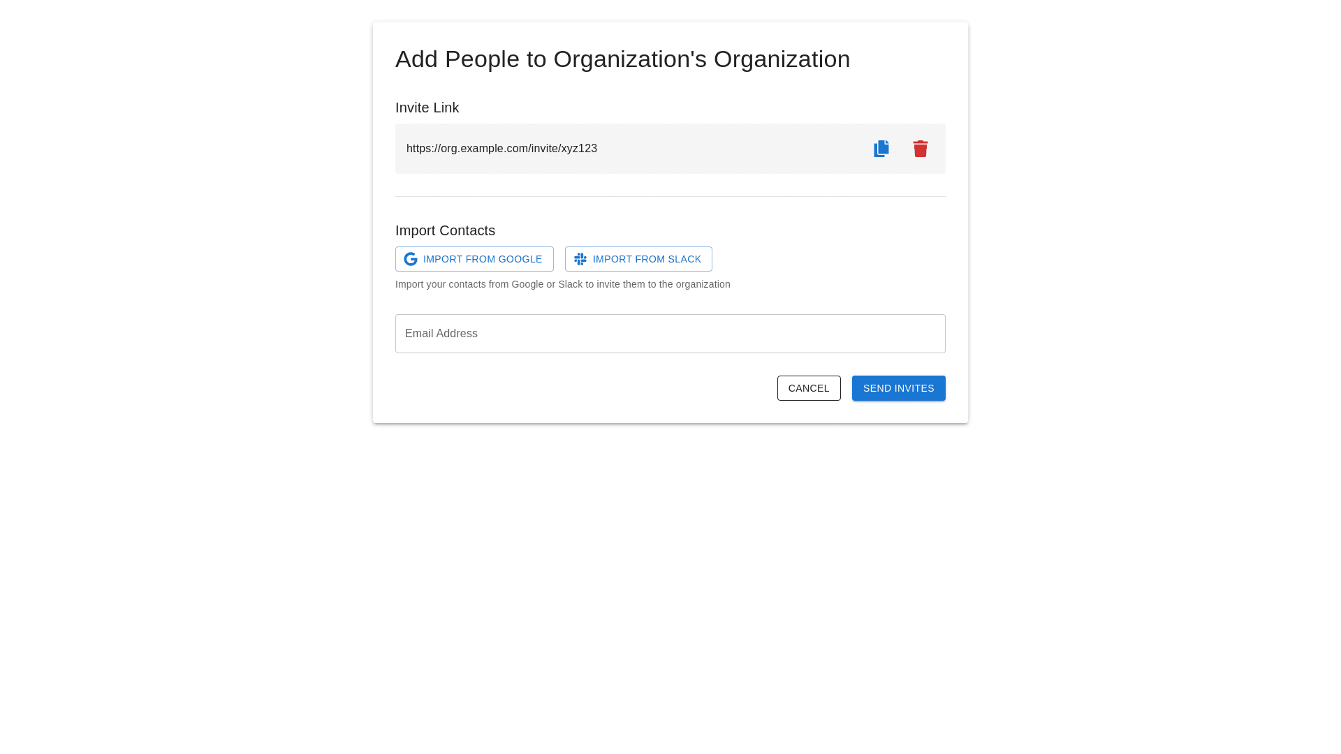Click the blank backdrop below the dialog
Image resolution: width=1341 pixels, height=754 pixels.
point(670,586)
